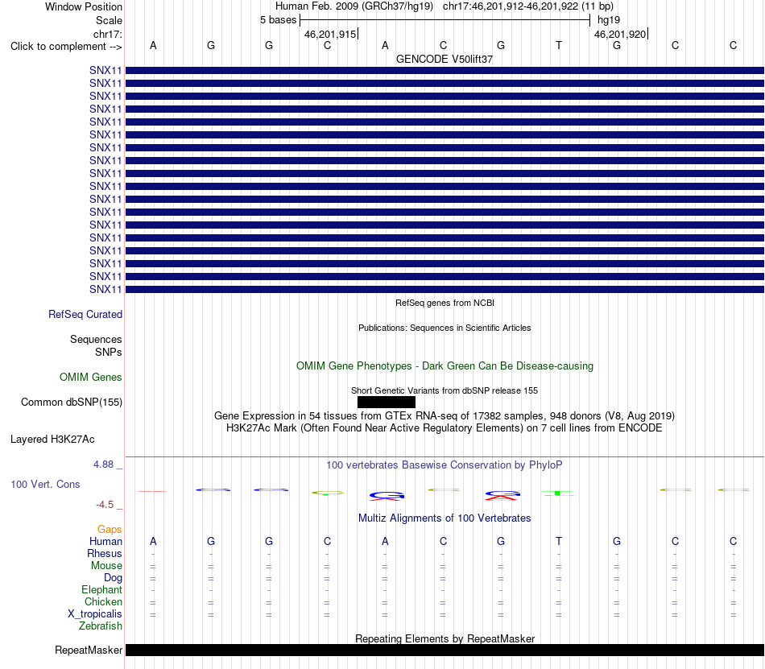Click the OMIM Gene Phenotypes track title

[x=445, y=366]
